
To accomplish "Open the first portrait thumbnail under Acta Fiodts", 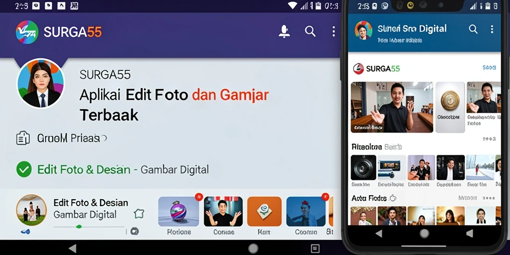I will pos(363,216).
